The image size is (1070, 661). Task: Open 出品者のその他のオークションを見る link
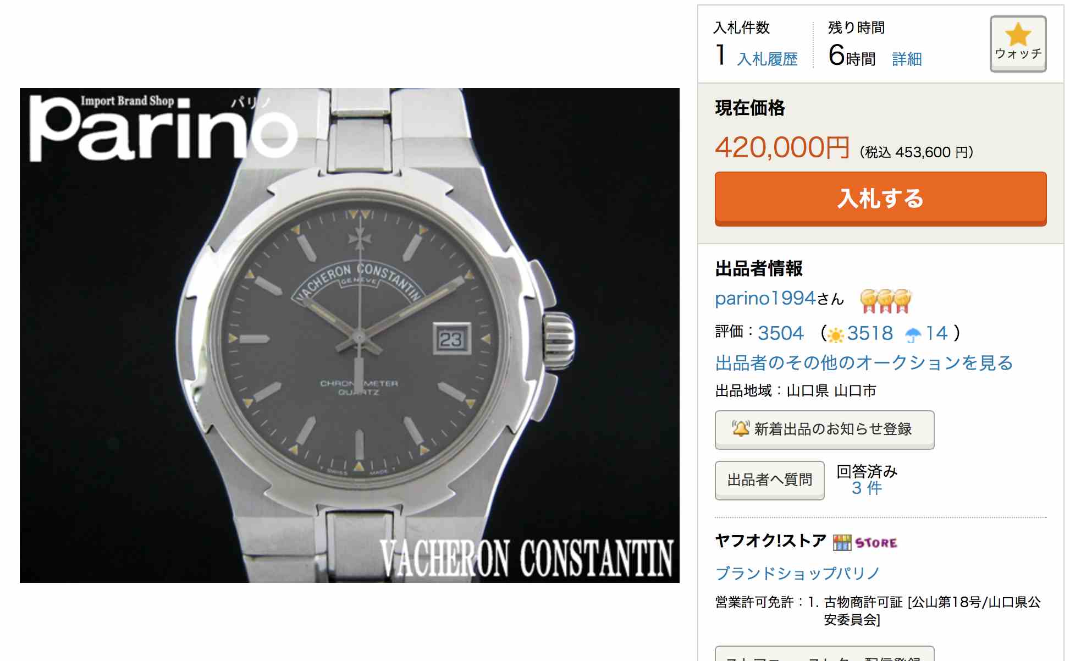(x=864, y=363)
